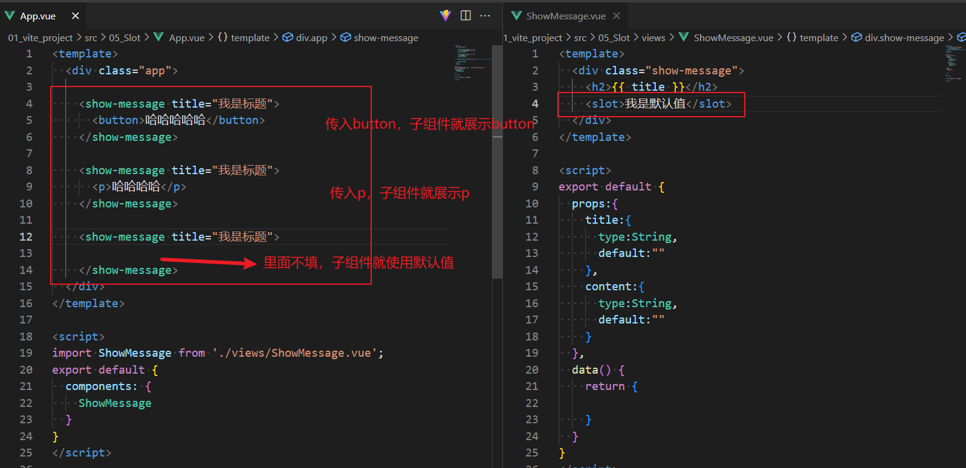Click the braces icon before left template breadcrumb

pos(223,37)
